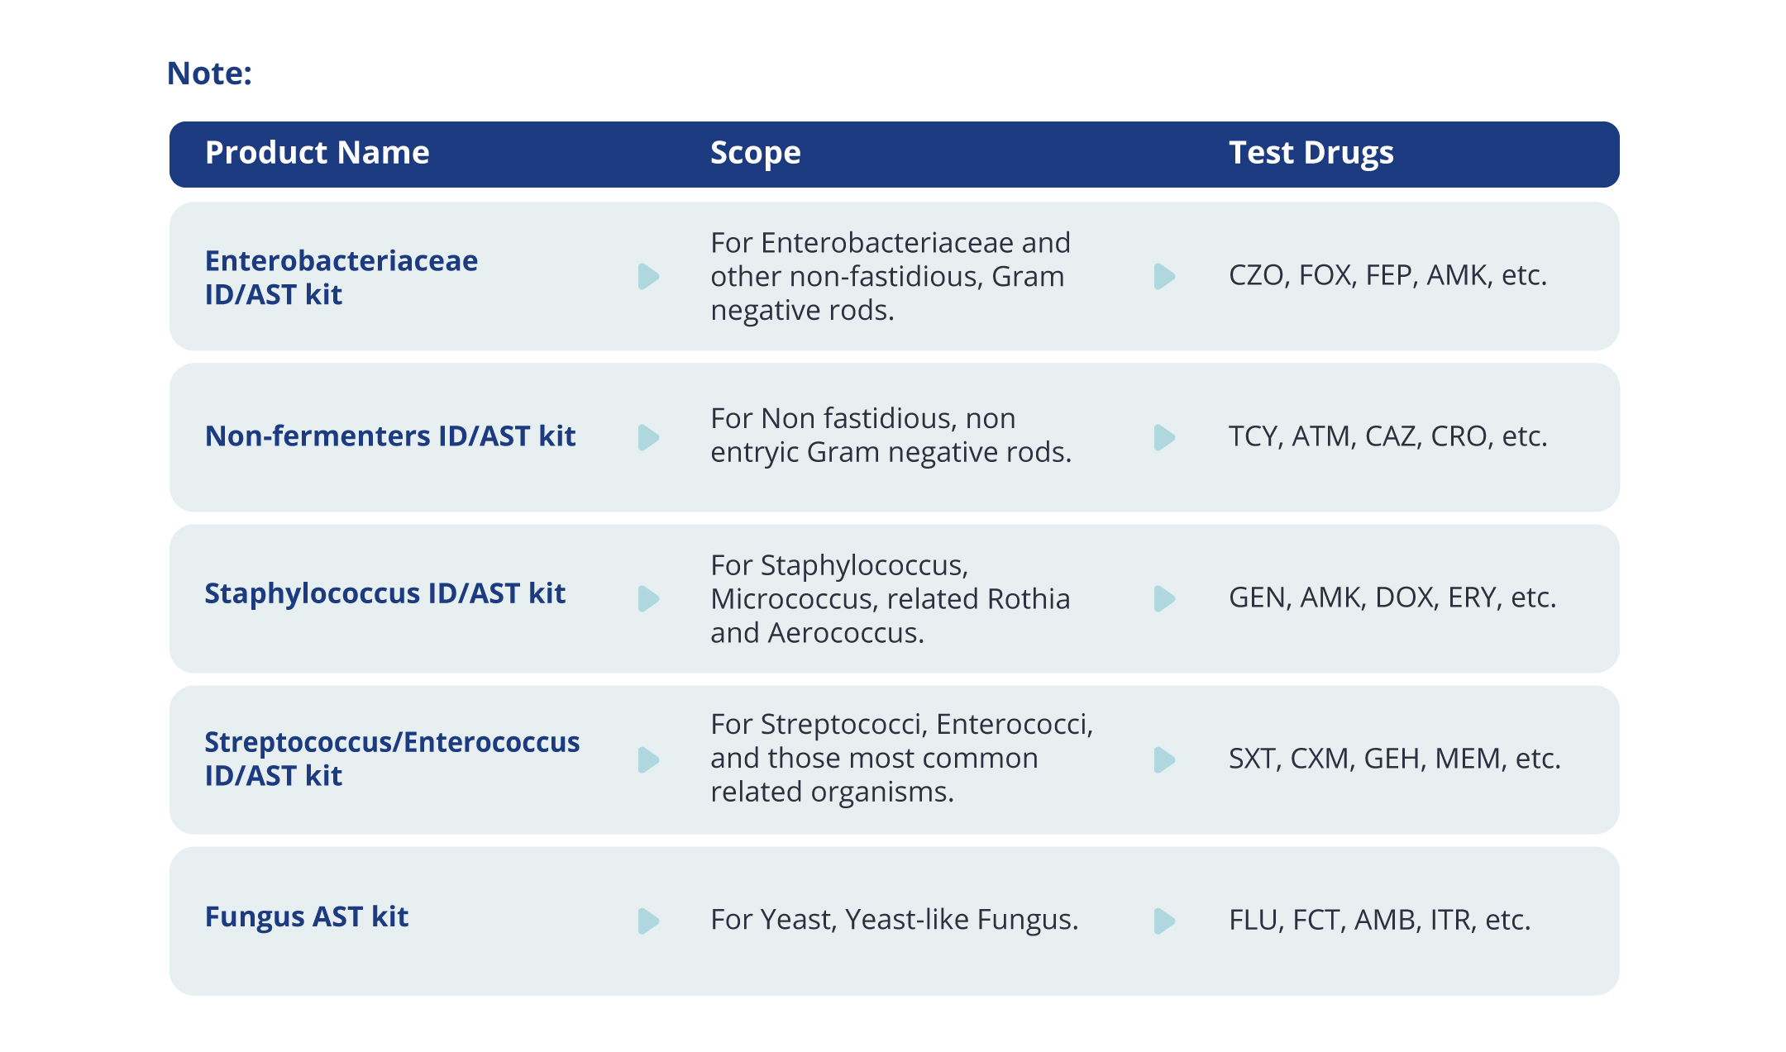Select the Test Drugs column header

coord(1311,153)
